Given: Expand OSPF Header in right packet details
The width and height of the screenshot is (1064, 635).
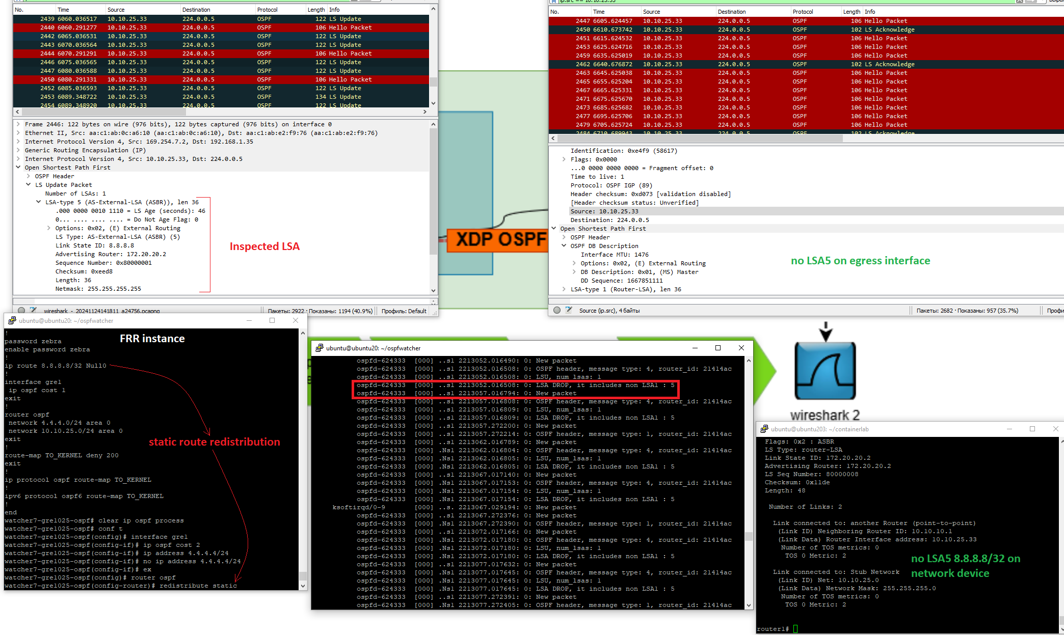Looking at the screenshot, I should tap(564, 237).
